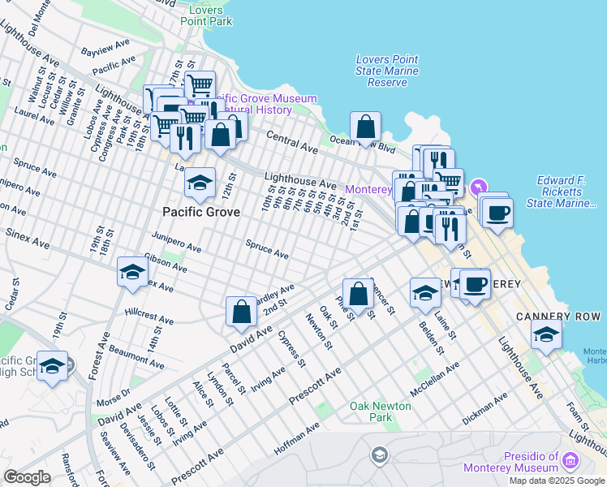Open the coffee cup marker in New Monterey
Viewport: 607px width, 487px height.
coord(476,286)
